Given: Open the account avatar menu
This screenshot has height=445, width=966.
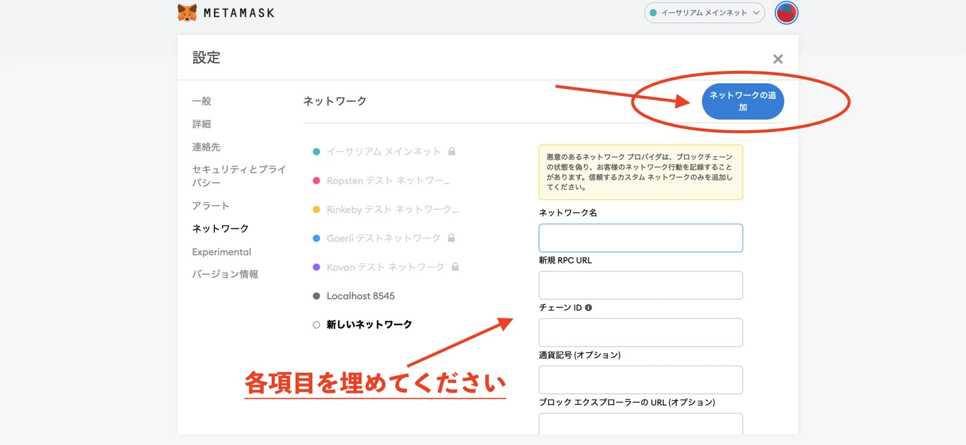Looking at the screenshot, I should (786, 13).
